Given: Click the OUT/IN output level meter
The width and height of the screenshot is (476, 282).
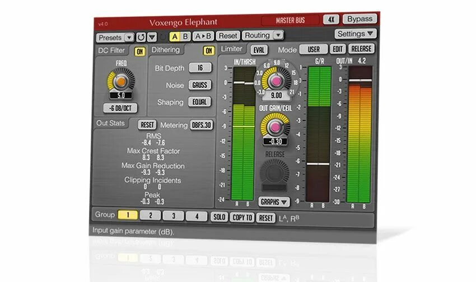Looking at the screenshot, I should click(x=360, y=134).
